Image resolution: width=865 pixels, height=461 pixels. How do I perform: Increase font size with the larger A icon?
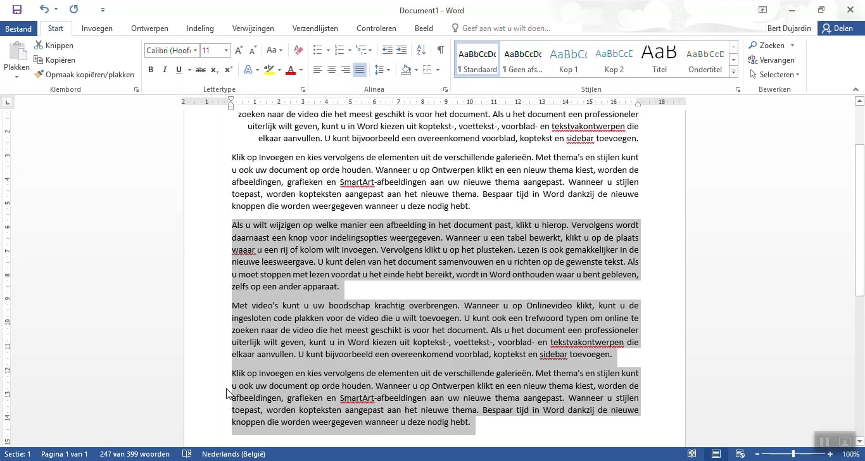[239, 50]
